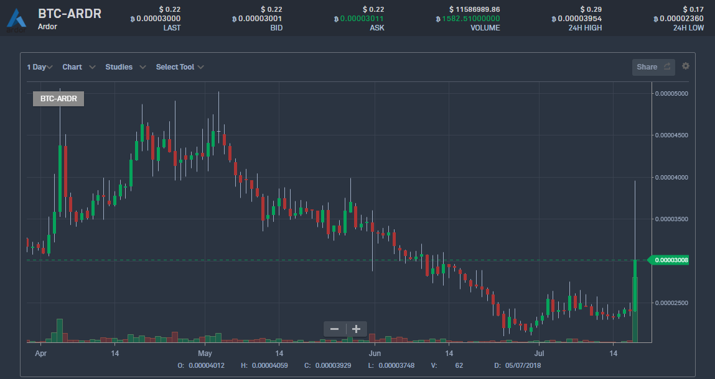Click the 24H HIGH value 0.00003954

[579, 19]
